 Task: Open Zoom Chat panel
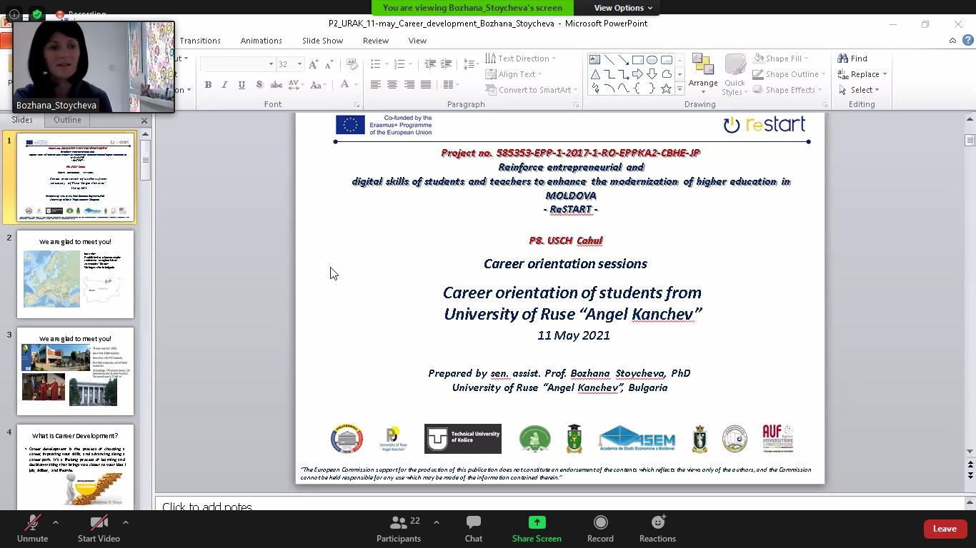coord(474,529)
